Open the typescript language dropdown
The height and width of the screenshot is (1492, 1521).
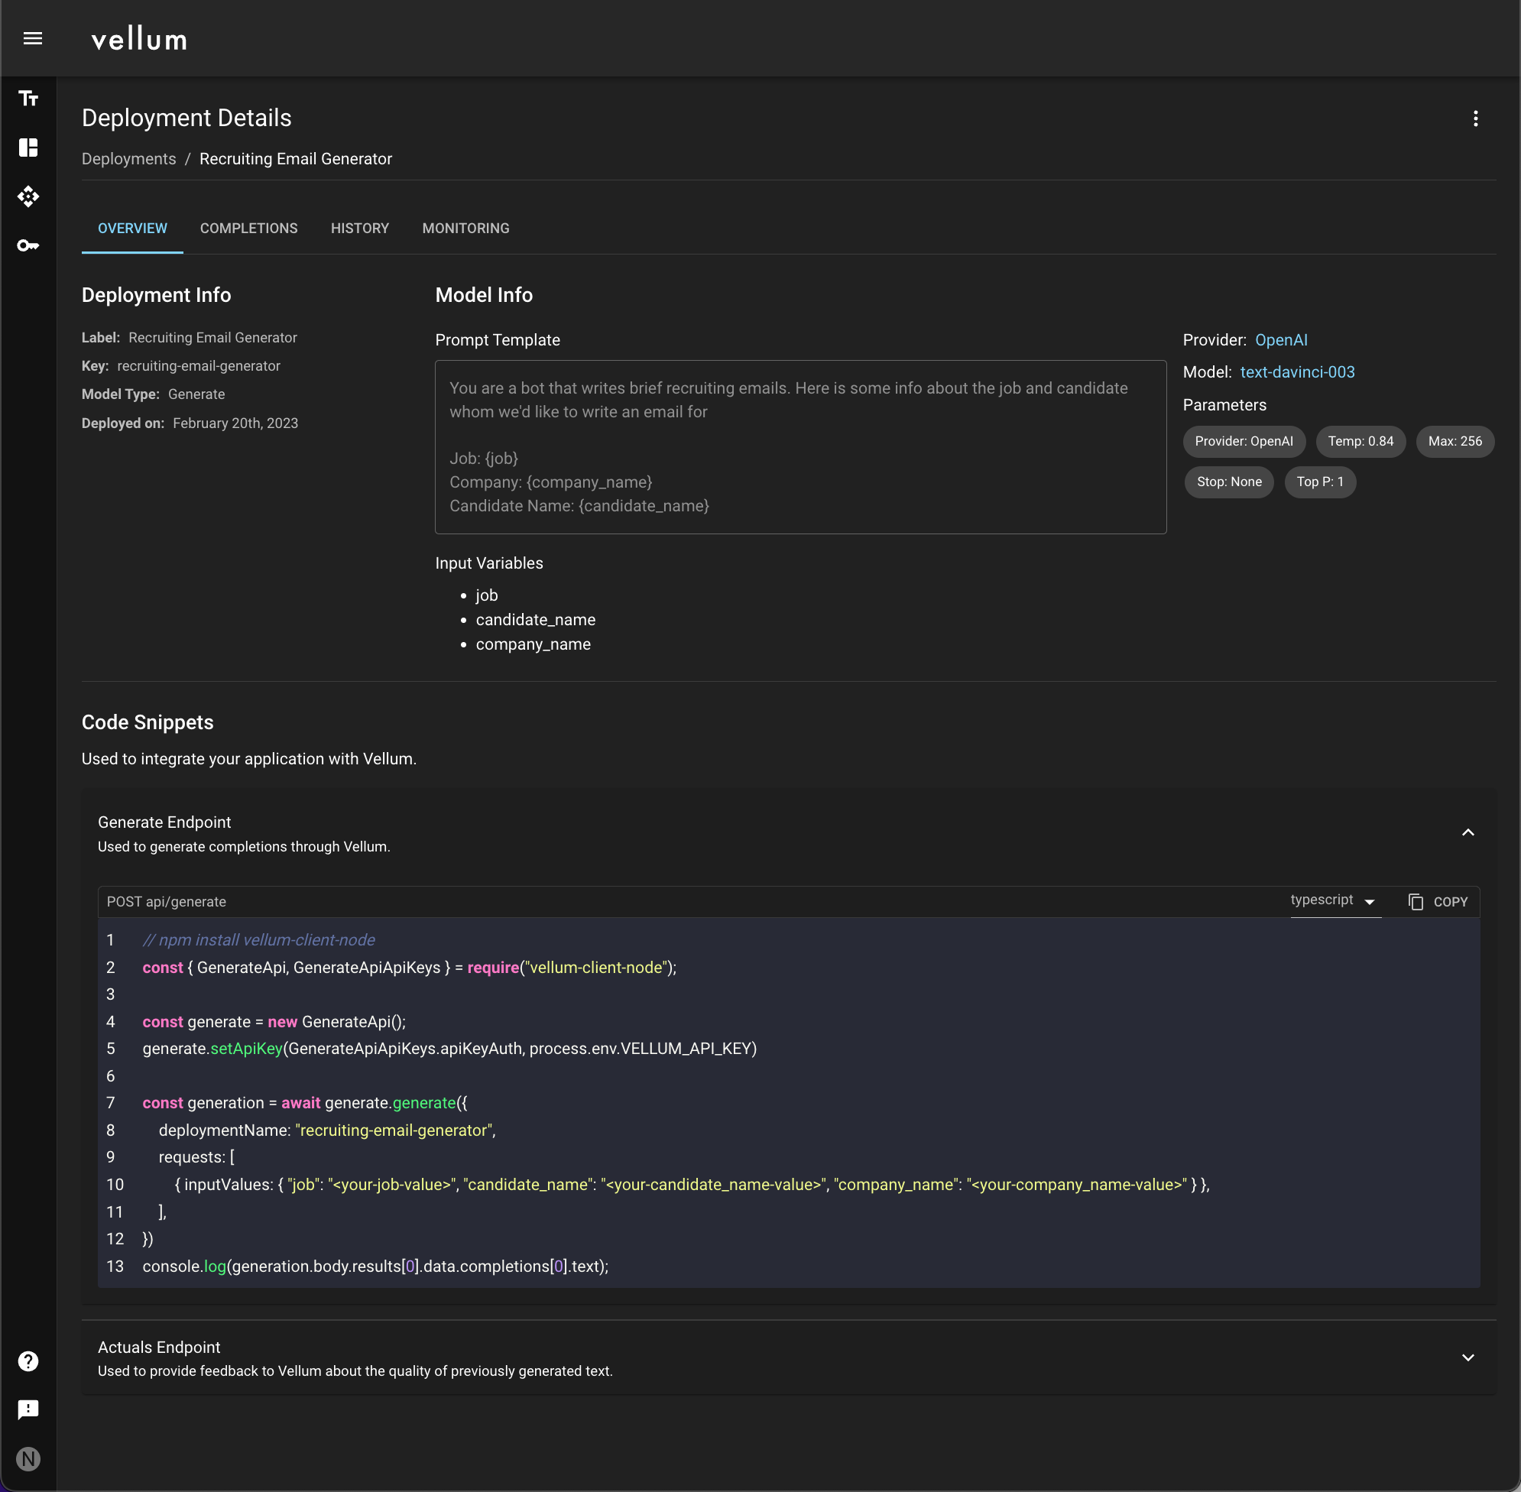(x=1334, y=900)
